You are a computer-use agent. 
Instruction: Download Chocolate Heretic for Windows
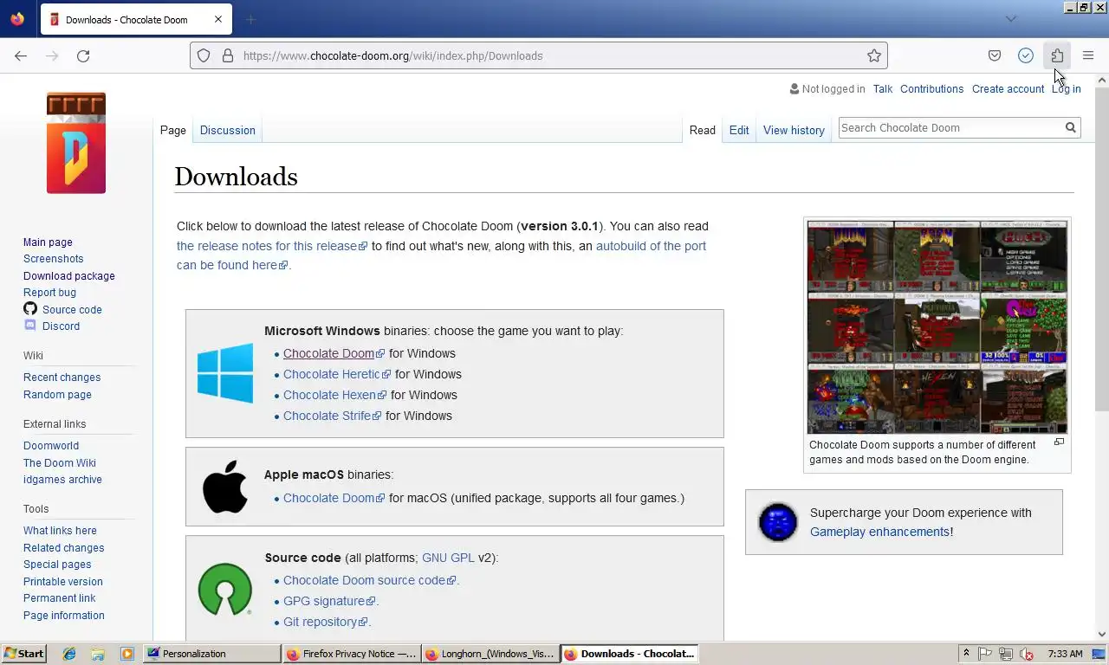pos(337,374)
